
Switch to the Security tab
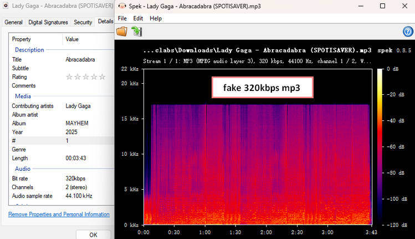pos(83,22)
